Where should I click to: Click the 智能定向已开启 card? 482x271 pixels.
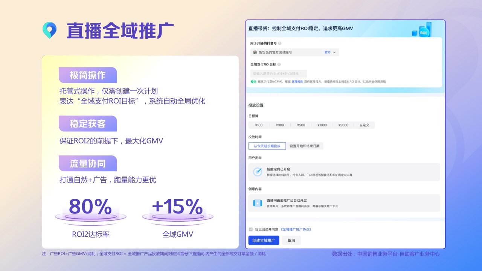(344, 172)
